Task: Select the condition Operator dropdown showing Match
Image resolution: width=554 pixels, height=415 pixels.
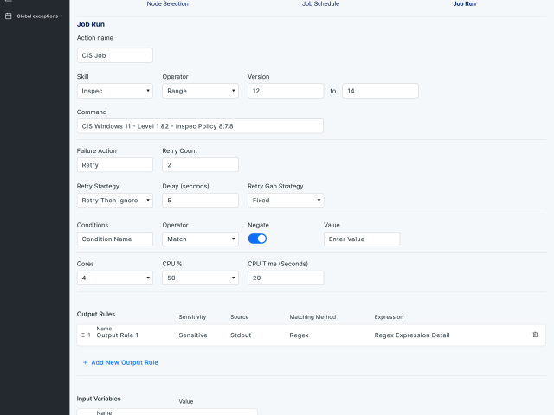Action: (200, 239)
